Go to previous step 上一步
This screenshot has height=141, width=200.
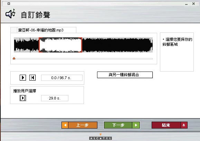point(79,125)
